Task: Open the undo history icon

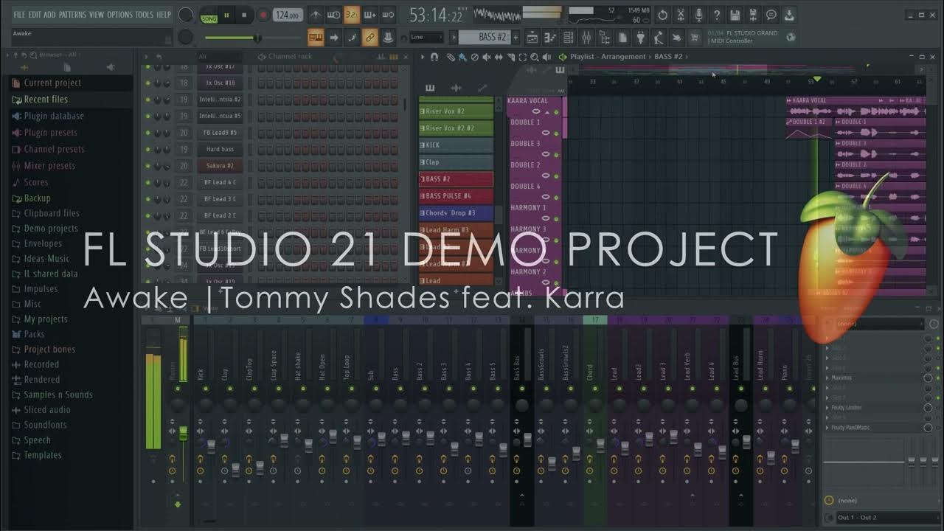Action: [662, 15]
